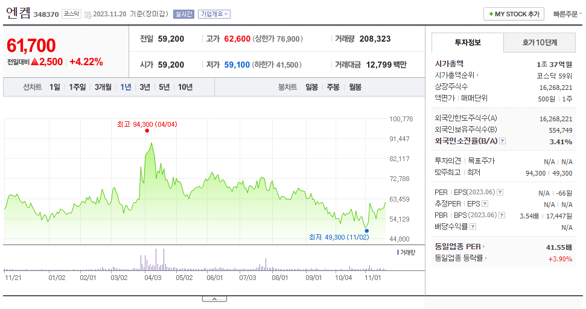586x309 pixels.
Task: Click the stock code 348370
Action: [46, 14]
